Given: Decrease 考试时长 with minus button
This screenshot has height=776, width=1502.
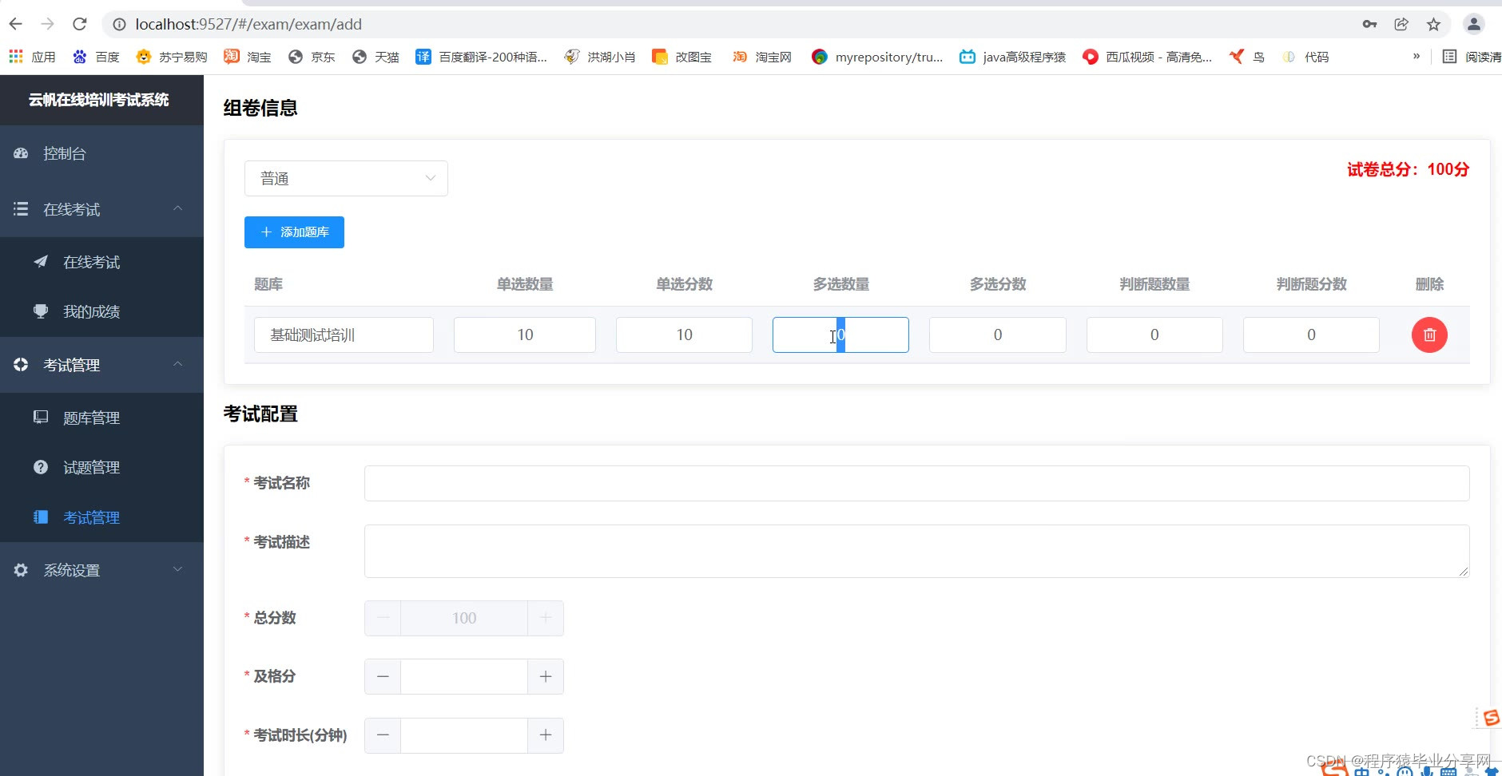Looking at the screenshot, I should pyautogui.click(x=383, y=735).
